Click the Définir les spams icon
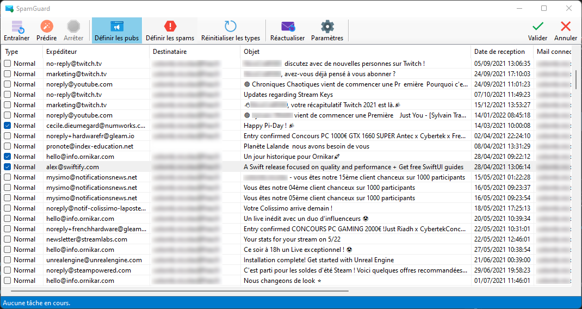The image size is (582, 309). tap(170, 27)
